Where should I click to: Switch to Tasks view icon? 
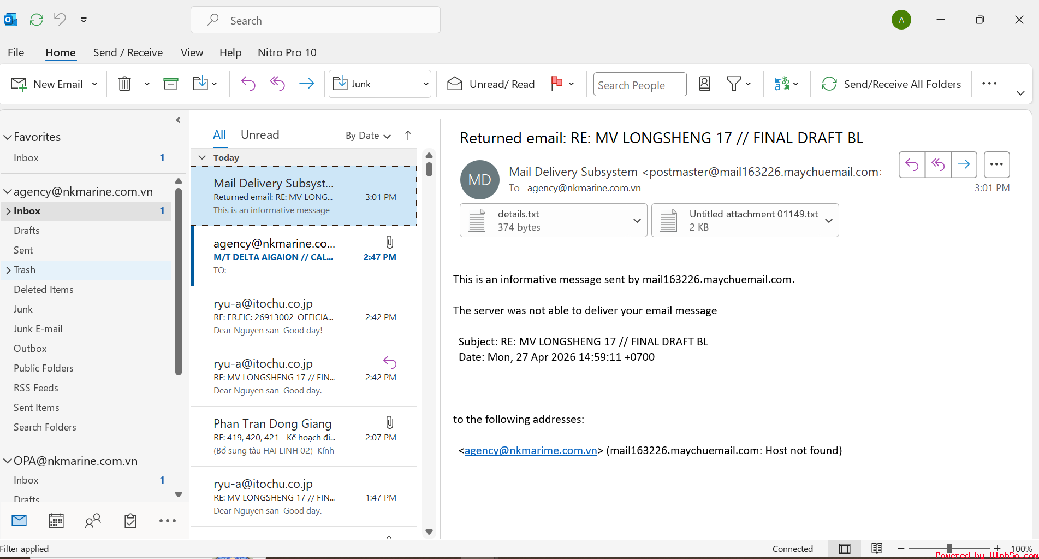coord(130,521)
